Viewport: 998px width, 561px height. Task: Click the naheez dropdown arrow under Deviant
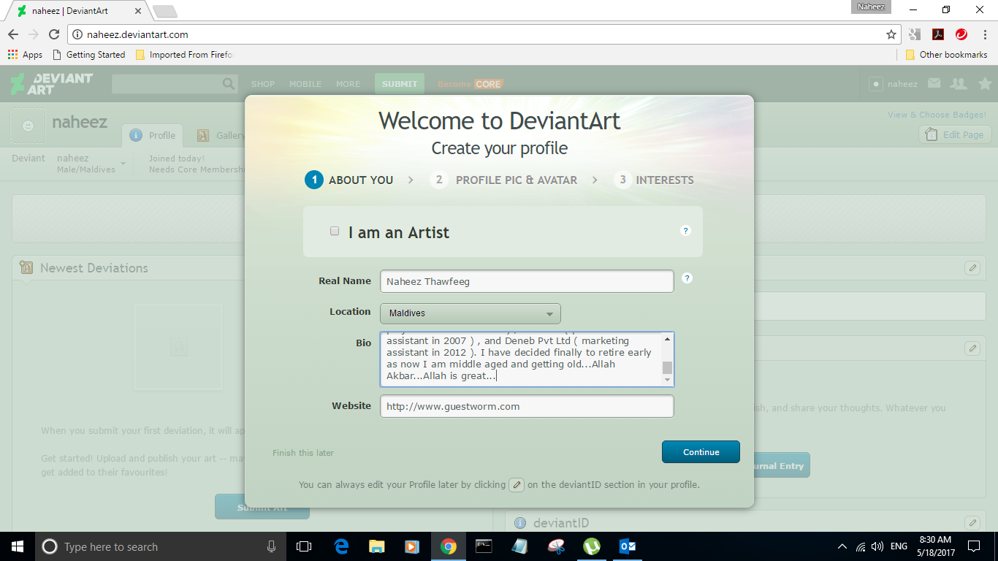click(x=123, y=164)
